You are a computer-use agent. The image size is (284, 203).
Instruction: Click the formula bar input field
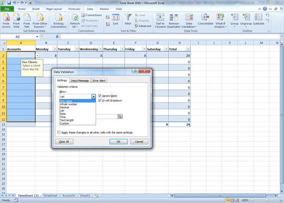170,37
